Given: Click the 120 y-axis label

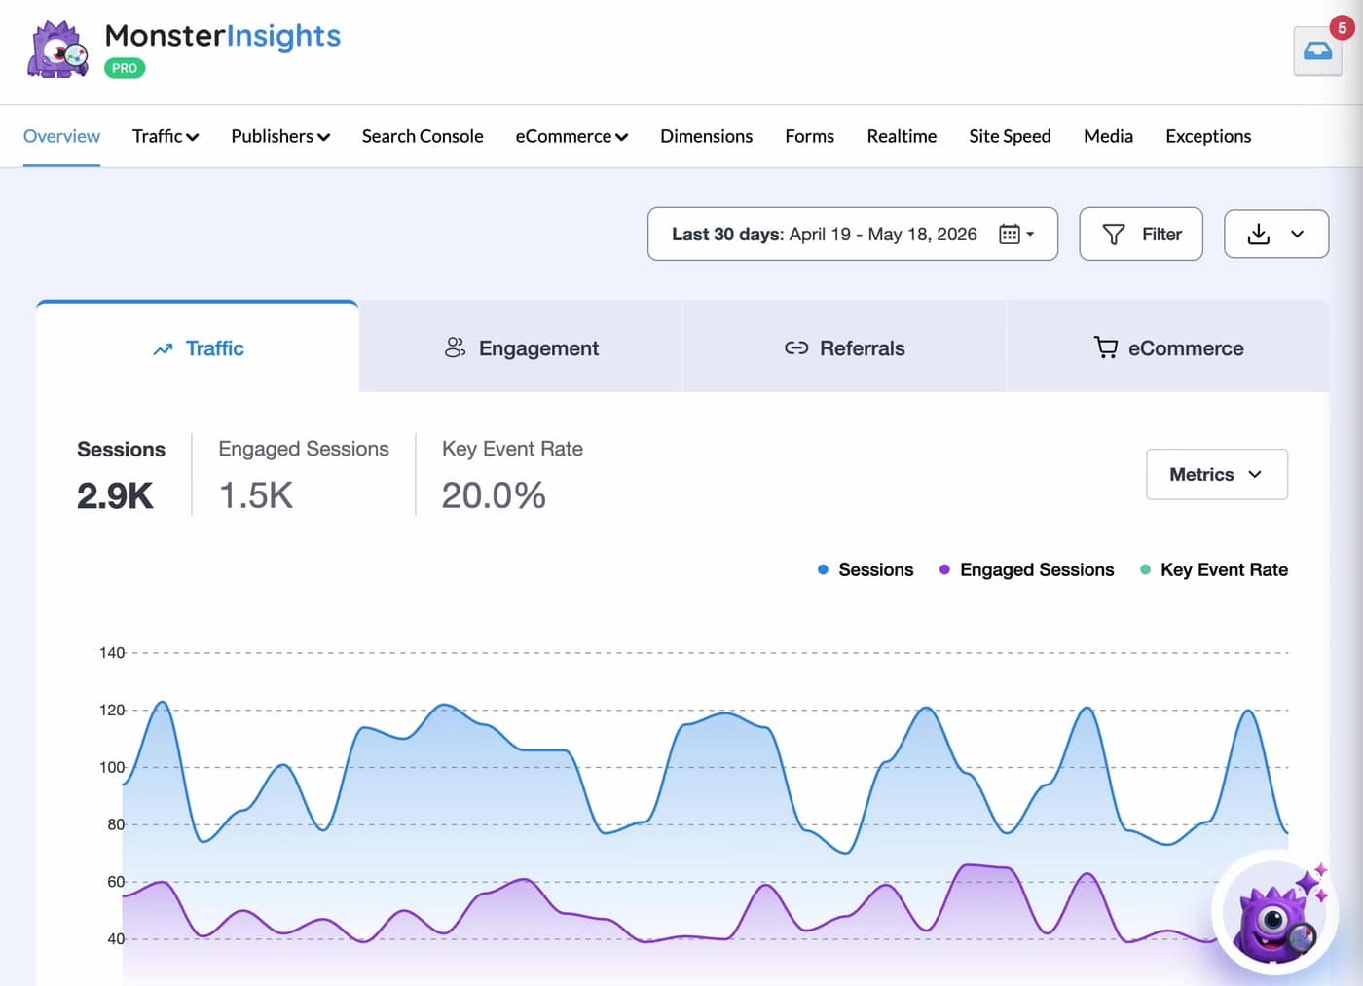Looking at the screenshot, I should click(112, 710).
